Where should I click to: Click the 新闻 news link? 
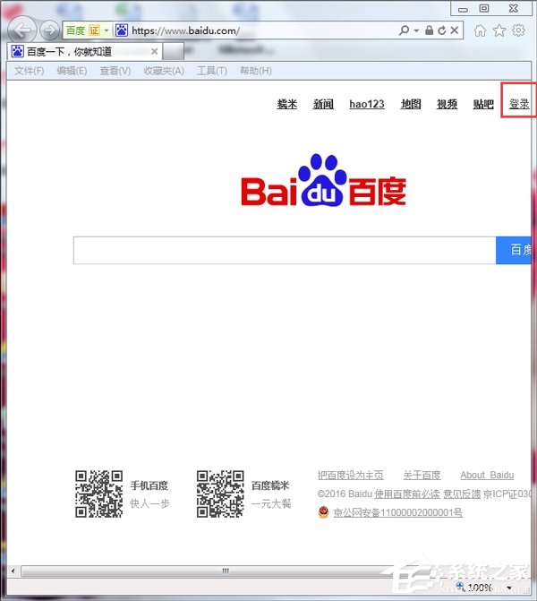coord(323,105)
